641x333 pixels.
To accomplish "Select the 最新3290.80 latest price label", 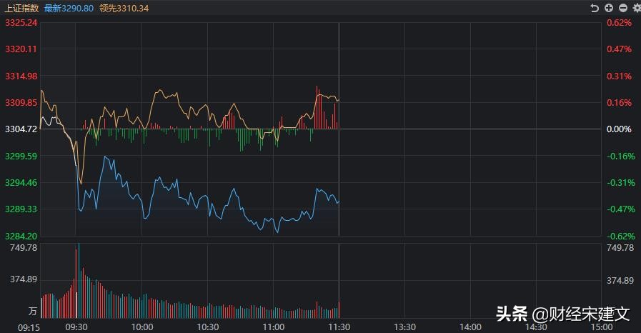I will (69, 8).
